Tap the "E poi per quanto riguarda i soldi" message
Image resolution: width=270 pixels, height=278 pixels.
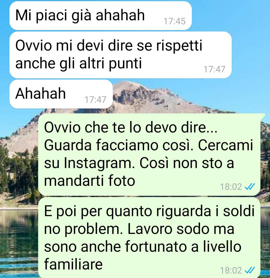(x=149, y=238)
